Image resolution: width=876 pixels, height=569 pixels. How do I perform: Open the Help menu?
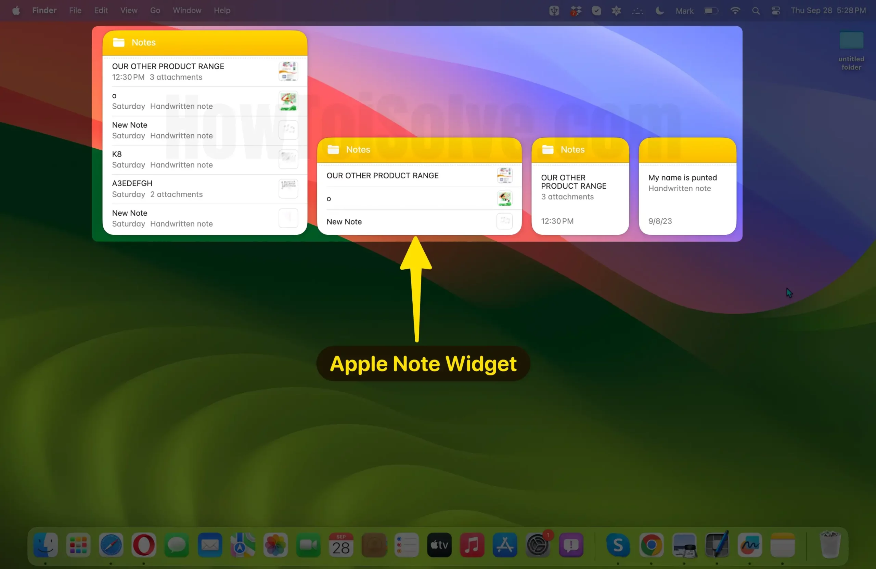click(x=222, y=11)
